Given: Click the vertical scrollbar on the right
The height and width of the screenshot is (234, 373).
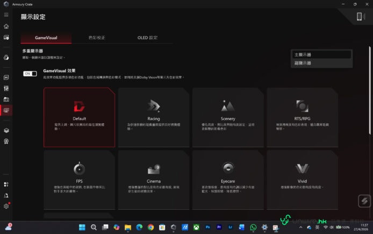Looking at the screenshot, I should (370, 90).
